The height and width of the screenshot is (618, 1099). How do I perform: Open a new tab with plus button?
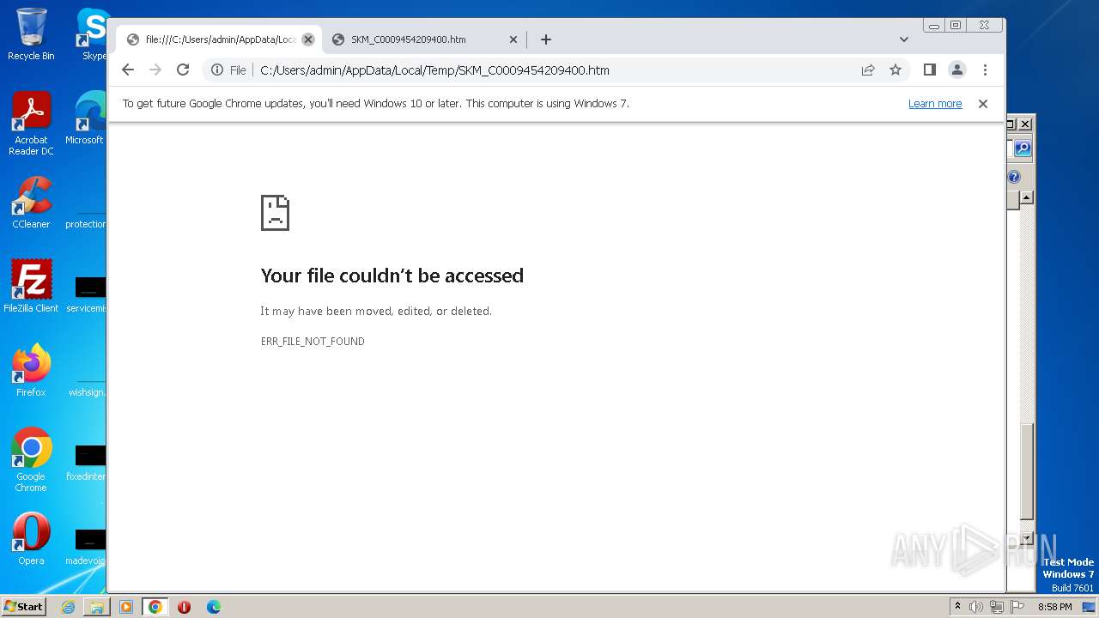(546, 39)
